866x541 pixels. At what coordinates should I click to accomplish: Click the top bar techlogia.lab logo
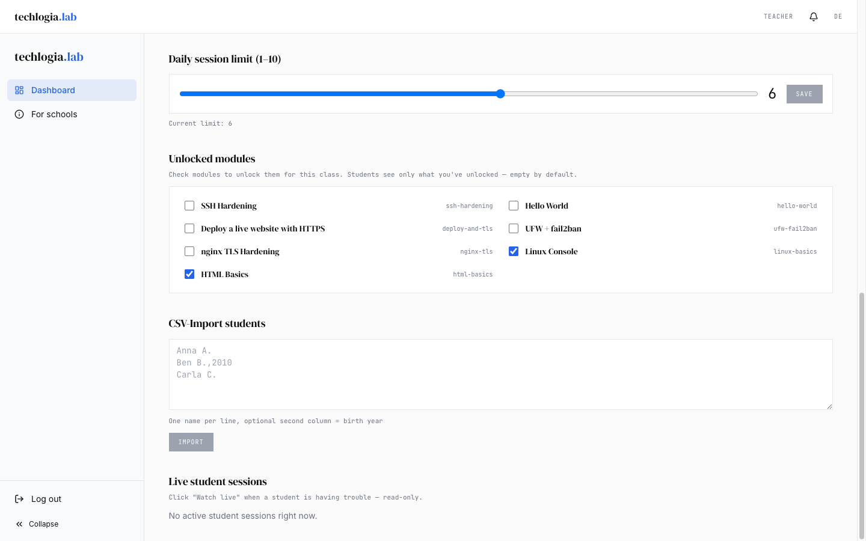[46, 17]
